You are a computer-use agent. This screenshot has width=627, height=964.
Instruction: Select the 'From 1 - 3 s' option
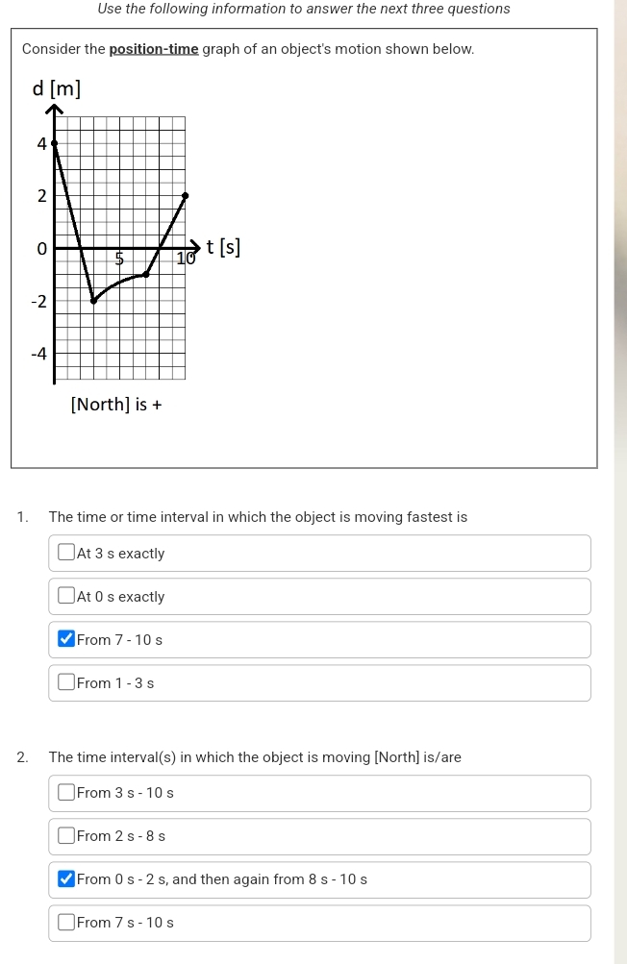(x=65, y=681)
